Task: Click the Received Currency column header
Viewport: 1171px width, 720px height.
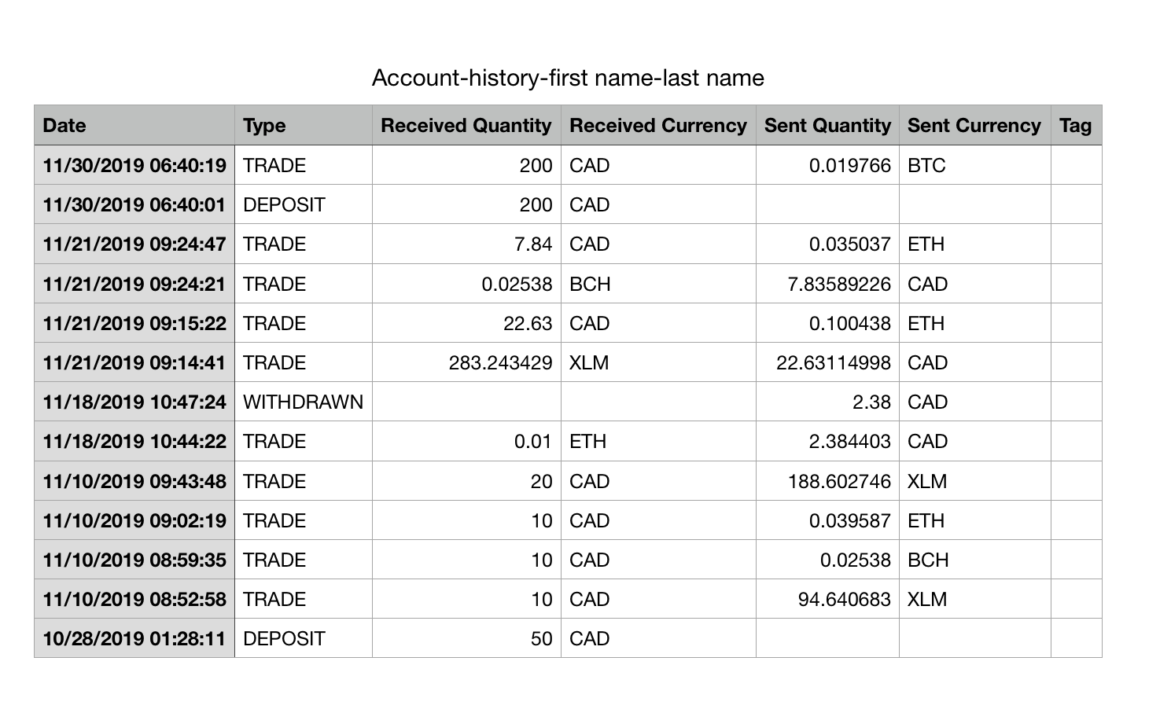Action: 658,126
